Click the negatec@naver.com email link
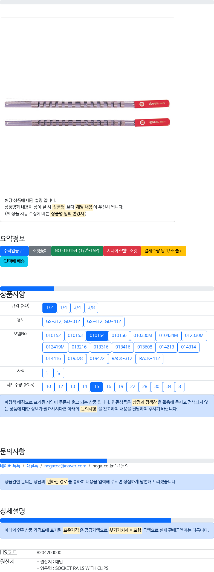 65,466
